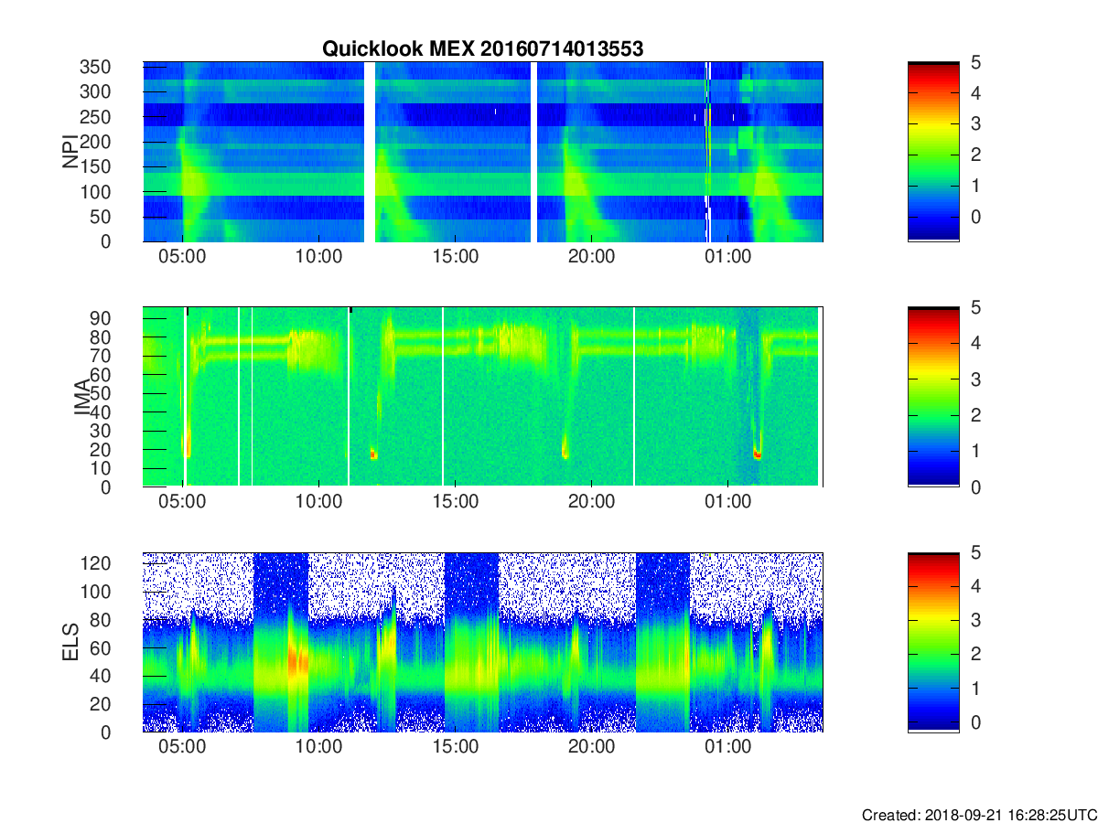The image size is (1098, 823).
Task: Click the ELS panel colorbar
Action: pos(933,642)
